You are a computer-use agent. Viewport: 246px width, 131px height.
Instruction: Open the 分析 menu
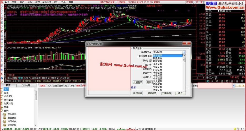[x=30, y=2]
